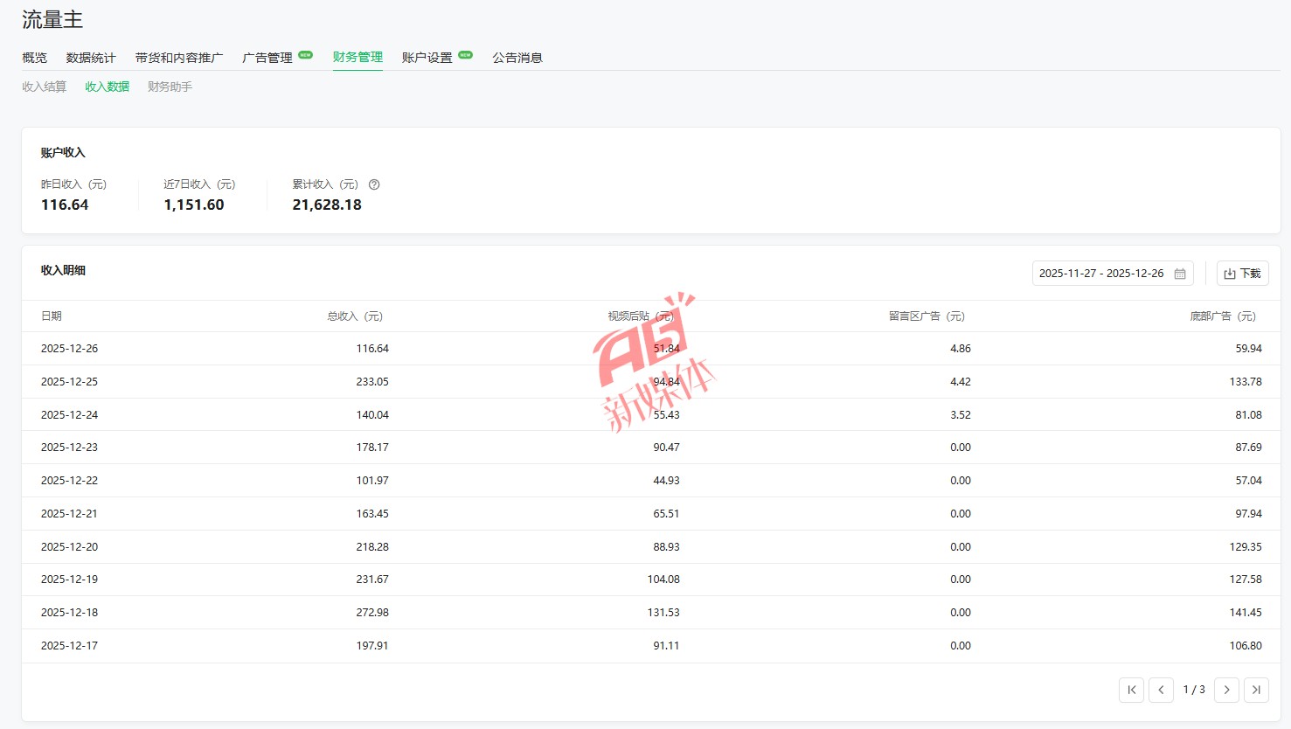Advance to next page arrow
This screenshot has height=729, width=1291.
tap(1226, 690)
